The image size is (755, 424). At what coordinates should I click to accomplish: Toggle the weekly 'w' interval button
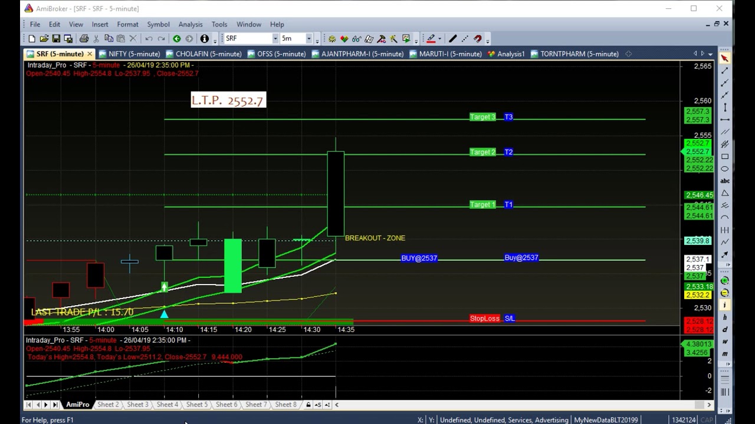coord(725,342)
